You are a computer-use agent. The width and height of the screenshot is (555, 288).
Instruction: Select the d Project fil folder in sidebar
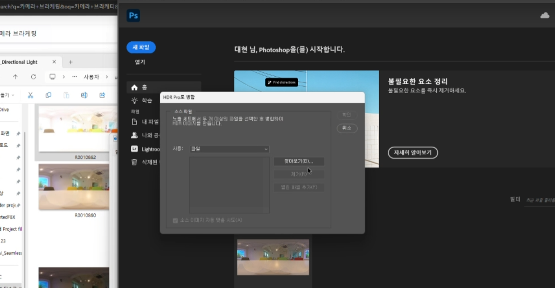[x=11, y=229]
